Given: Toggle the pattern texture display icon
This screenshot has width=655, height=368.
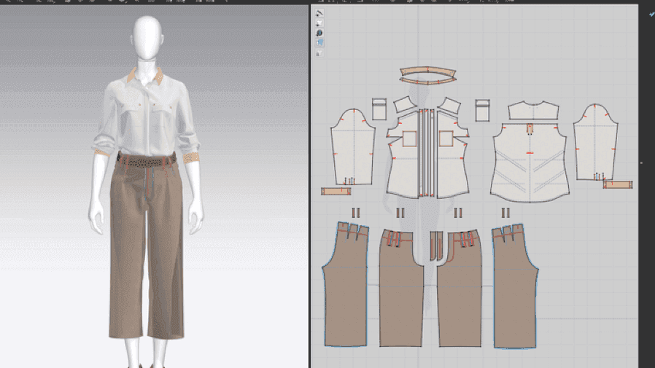Looking at the screenshot, I should click(x=319, y=23).
